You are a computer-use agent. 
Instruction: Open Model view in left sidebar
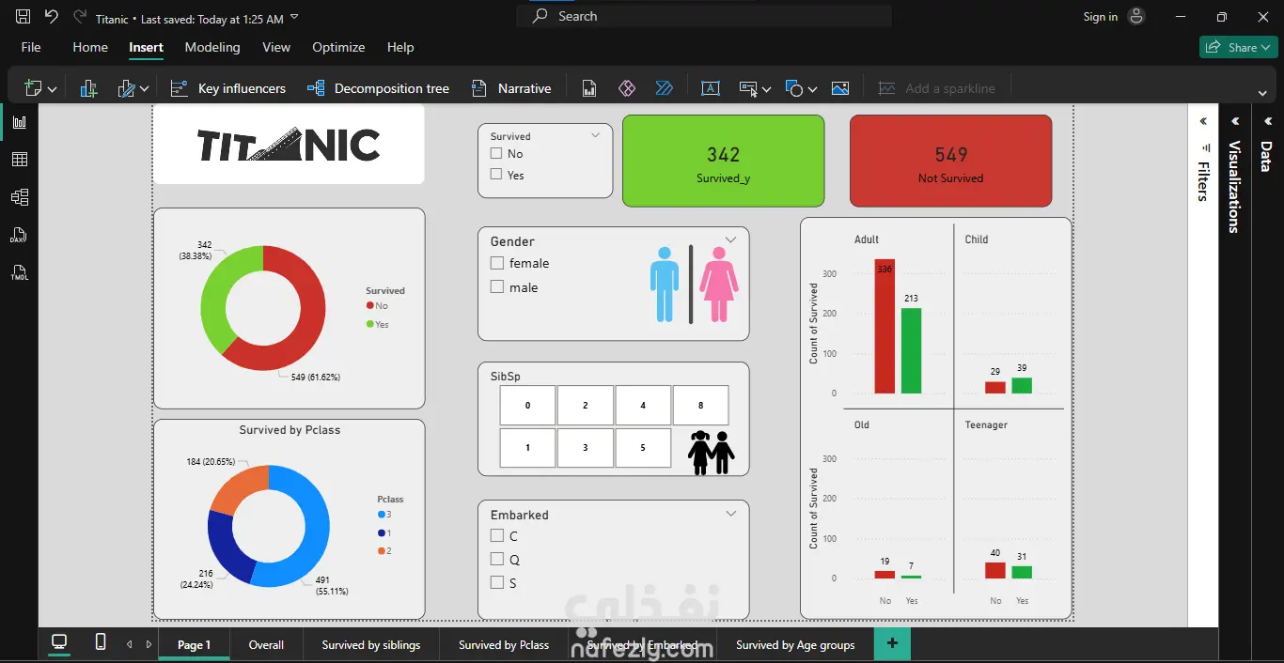tap(19, 197)
